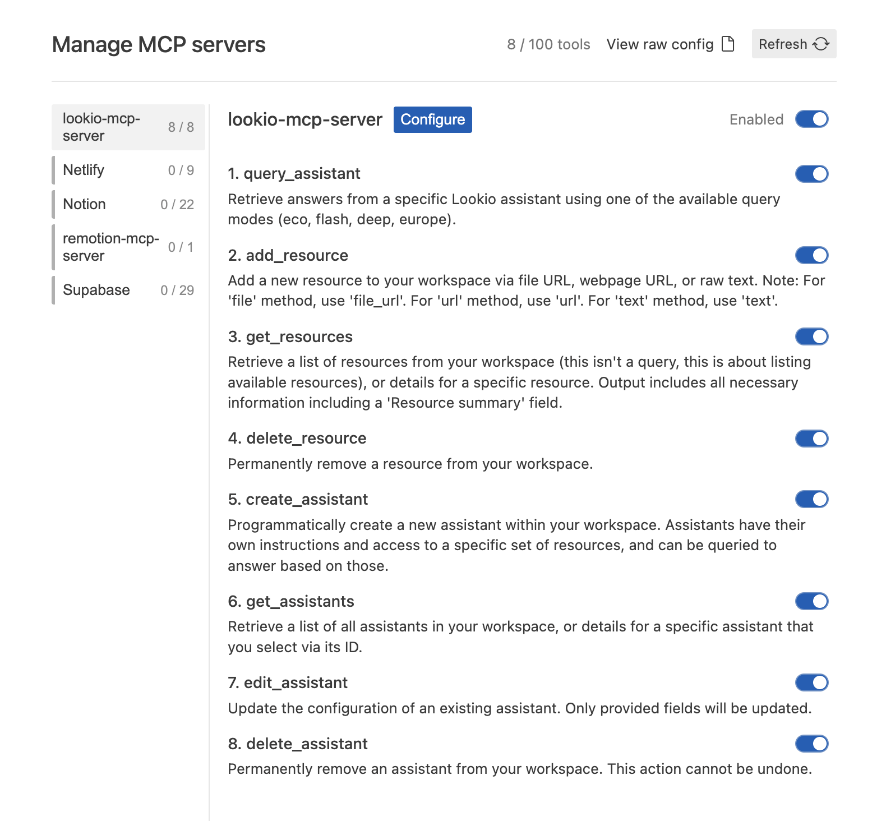Toggle the delete_resource switch
This screenshot has height=821, width=886.
click(811, 439)
